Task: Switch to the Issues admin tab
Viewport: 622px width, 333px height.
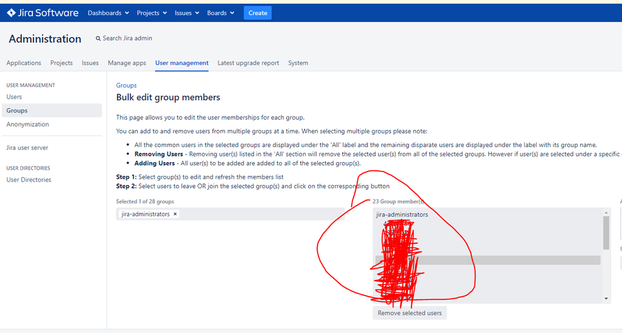Action: pyautogui.click(x=90, y=63)
